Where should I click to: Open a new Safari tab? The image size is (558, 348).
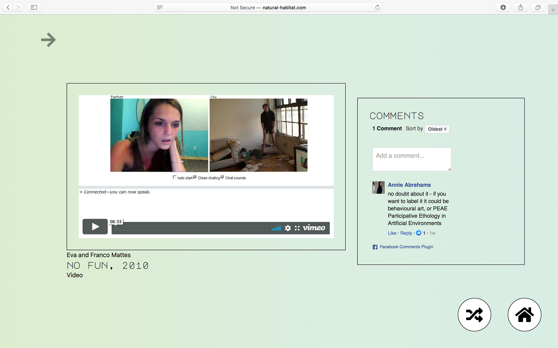tap(553, 10)
